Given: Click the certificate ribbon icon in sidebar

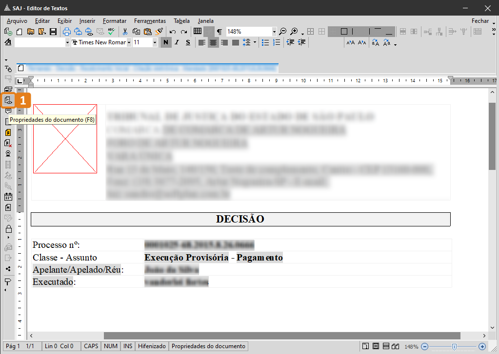Looking at the screenshot, I should [8, 154].
